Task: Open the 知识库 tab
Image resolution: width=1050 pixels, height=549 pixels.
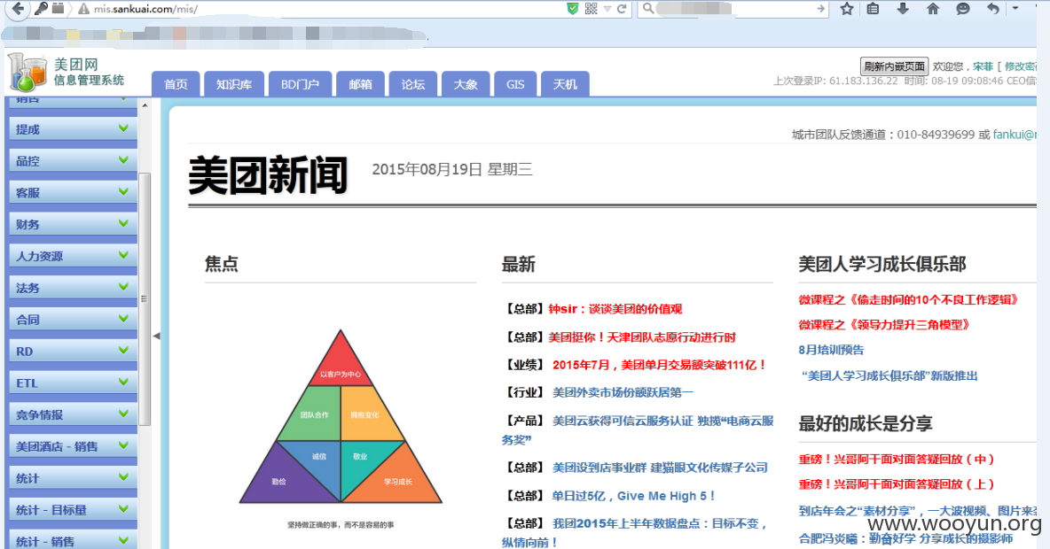Action: [x=234, y=84]
